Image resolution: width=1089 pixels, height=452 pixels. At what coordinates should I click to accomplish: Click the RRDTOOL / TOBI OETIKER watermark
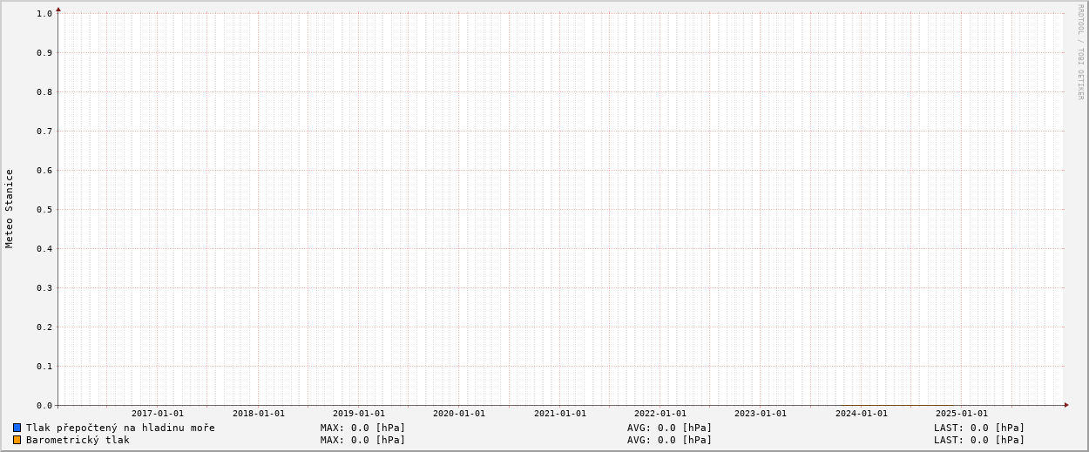point(1080,51)
